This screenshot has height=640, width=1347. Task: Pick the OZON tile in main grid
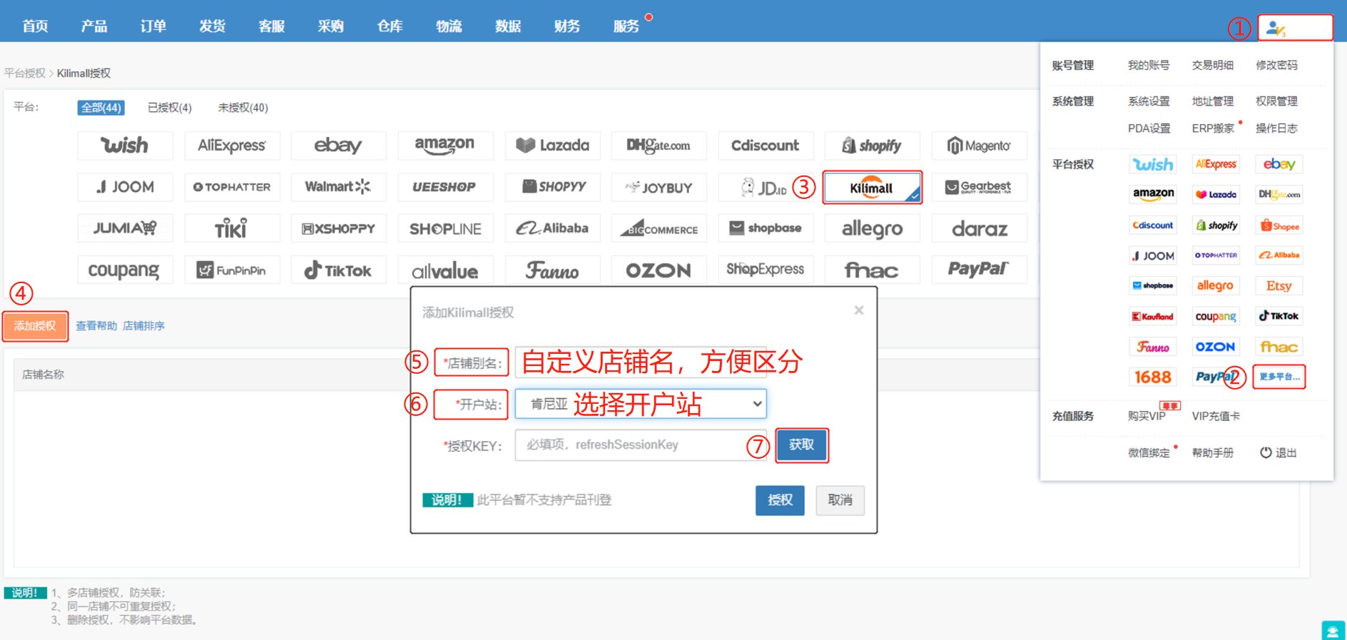(x=659, y=270)
